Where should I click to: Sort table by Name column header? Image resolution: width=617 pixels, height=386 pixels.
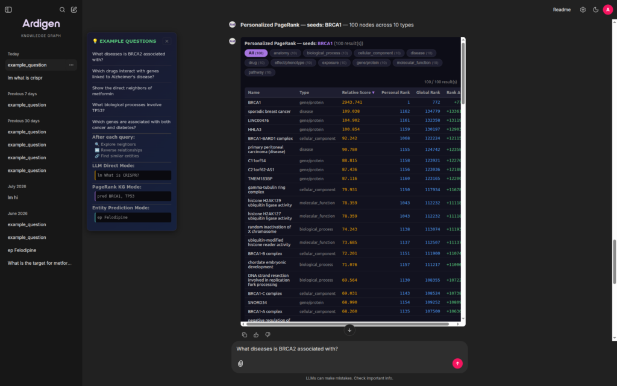(x=254, y=92)
